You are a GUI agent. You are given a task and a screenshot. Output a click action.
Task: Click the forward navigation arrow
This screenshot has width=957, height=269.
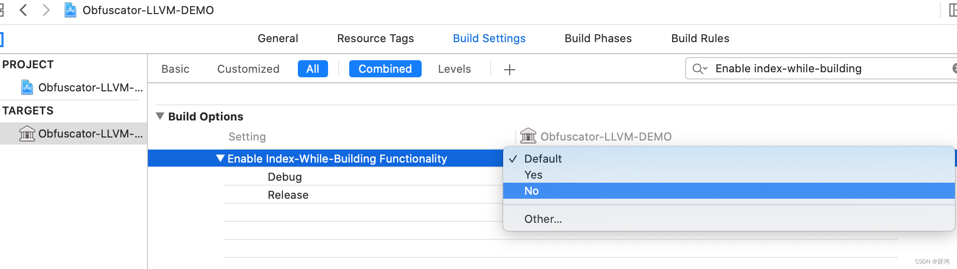[x=46, y=10]
